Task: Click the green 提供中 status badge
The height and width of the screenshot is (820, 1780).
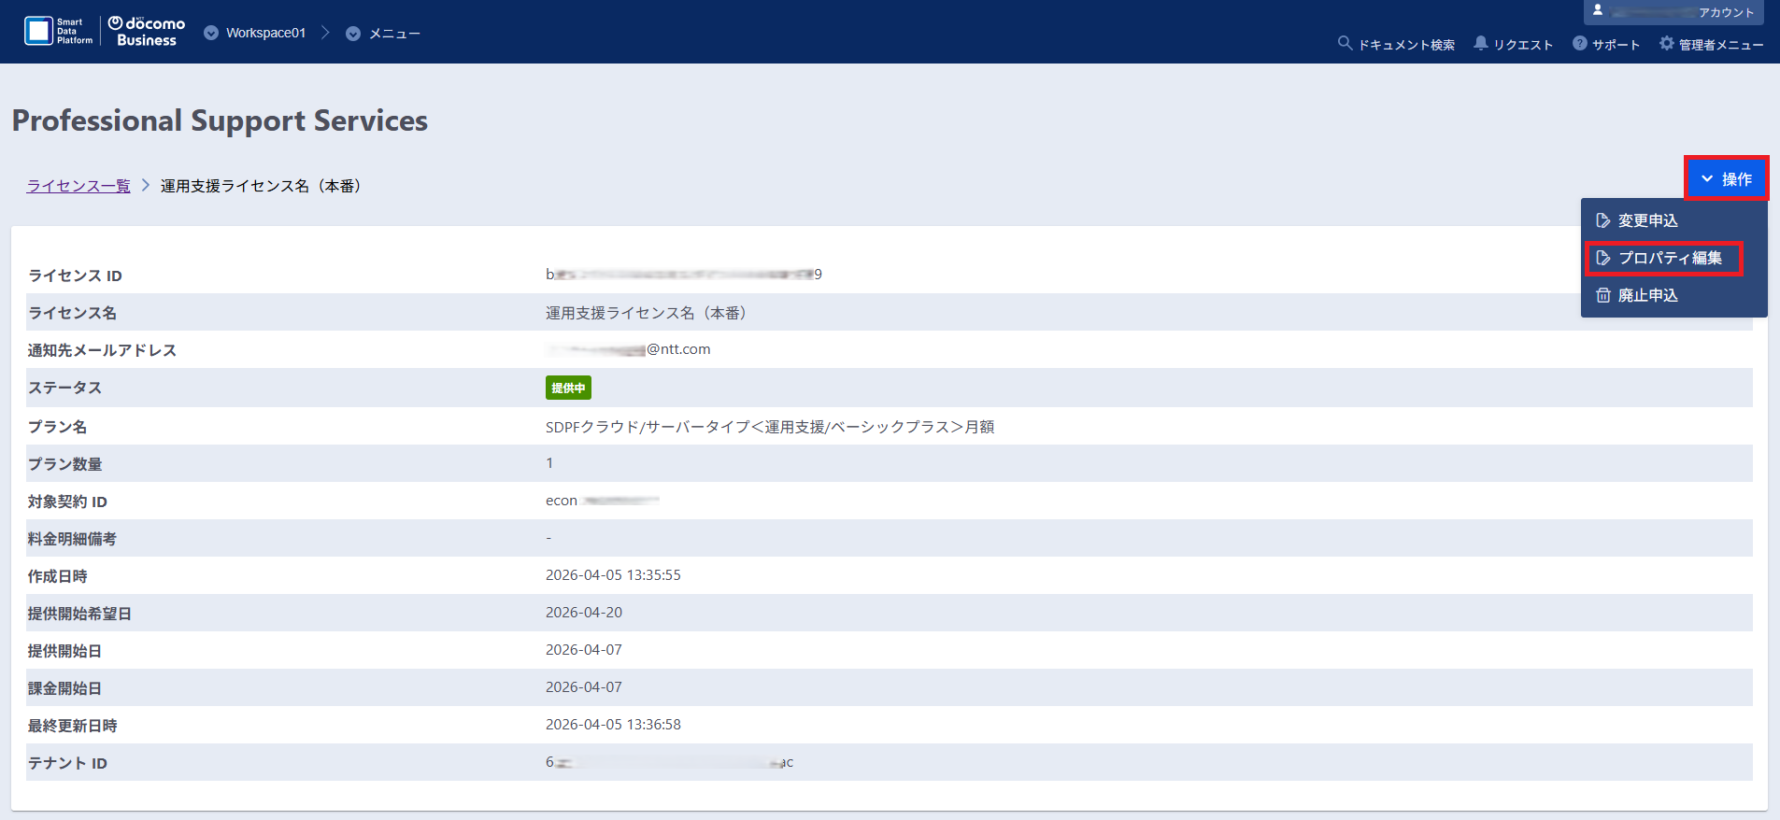Action: click(x=568, y=388)
